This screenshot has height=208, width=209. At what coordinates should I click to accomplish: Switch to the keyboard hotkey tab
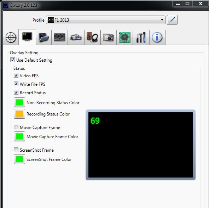tap(60, 38)
